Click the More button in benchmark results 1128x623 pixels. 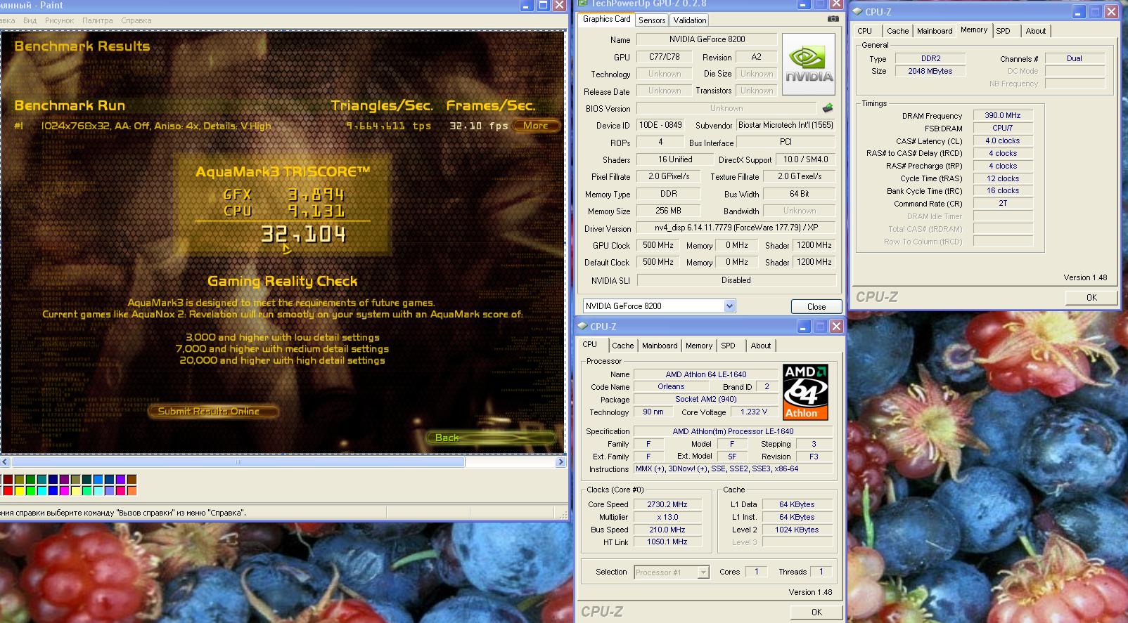(x=536, y=126)
